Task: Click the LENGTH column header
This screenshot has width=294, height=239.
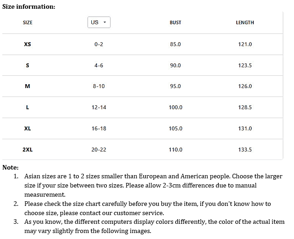Action: pos(245,23)
